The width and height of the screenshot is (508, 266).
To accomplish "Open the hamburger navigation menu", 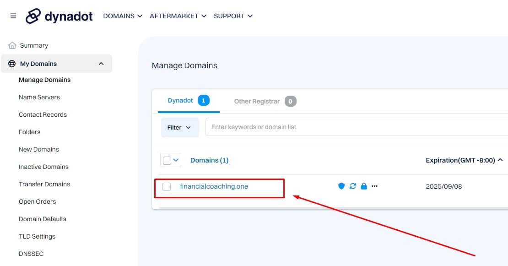I will click(x=13, y=16).
